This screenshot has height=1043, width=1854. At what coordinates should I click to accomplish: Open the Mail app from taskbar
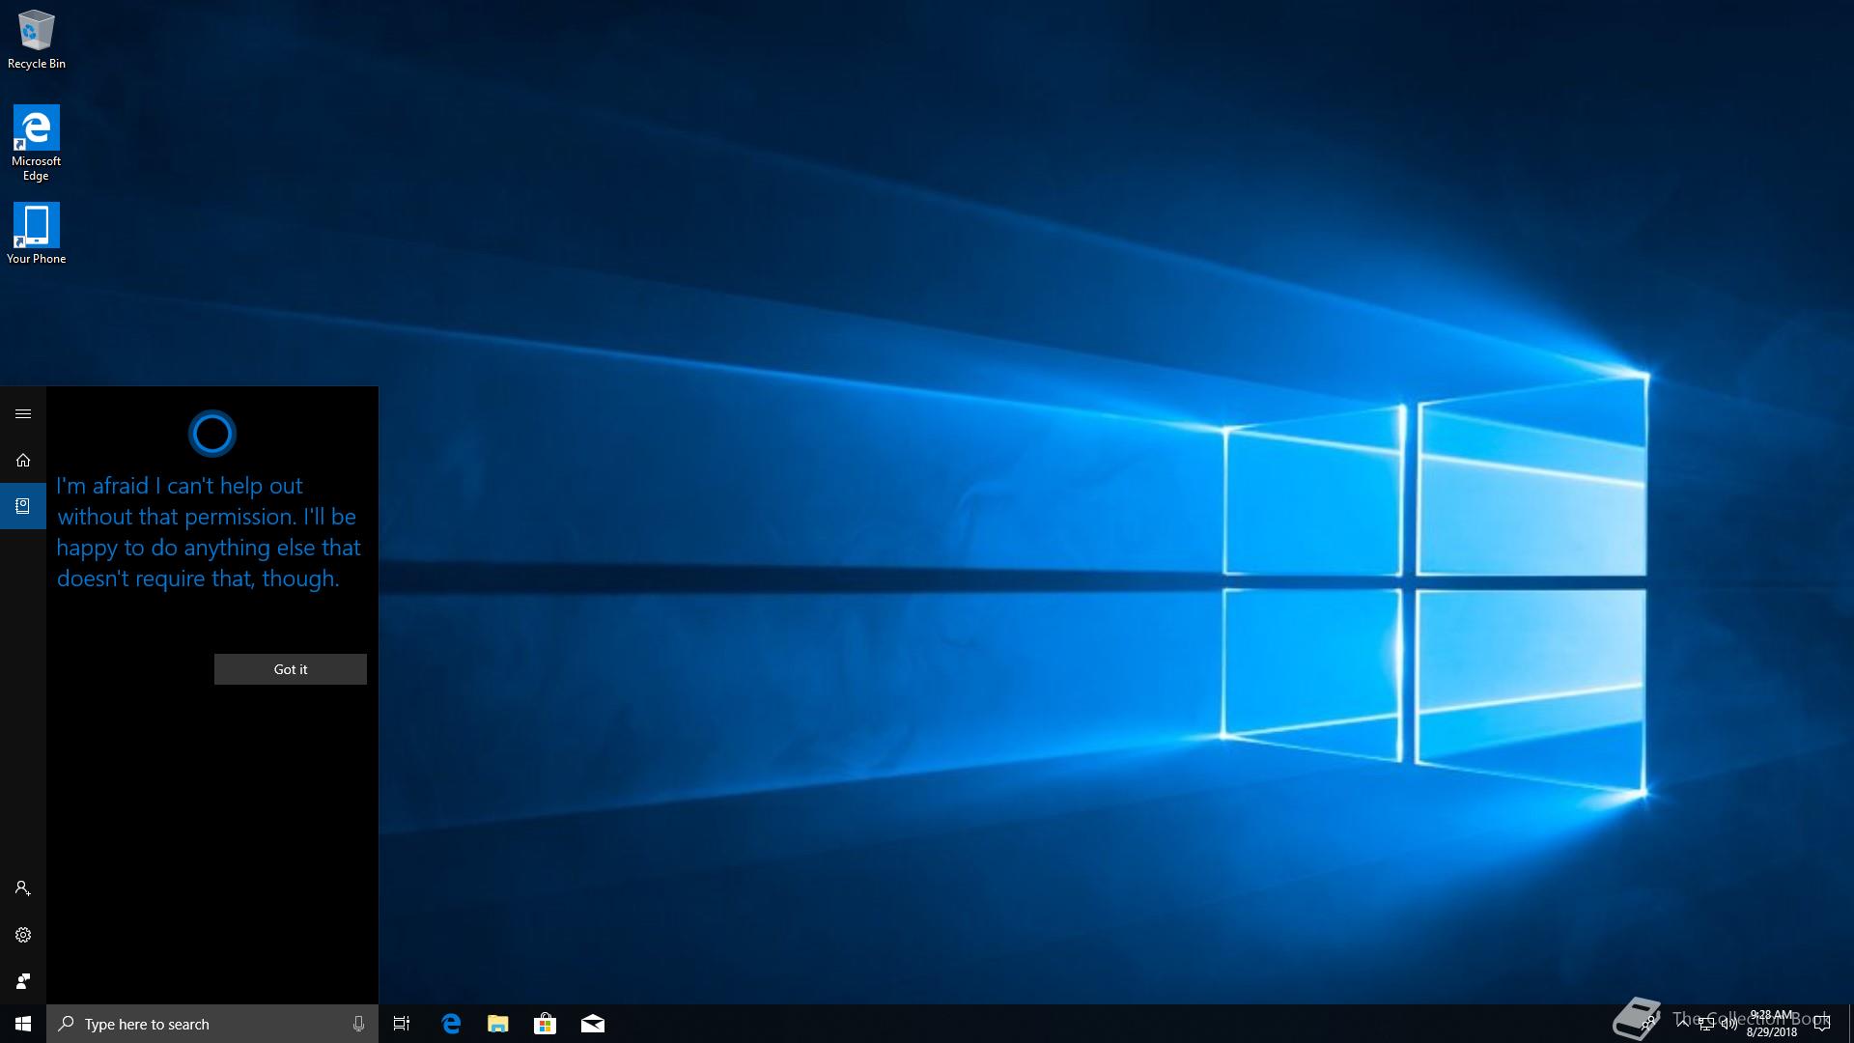coord(593,1024)
